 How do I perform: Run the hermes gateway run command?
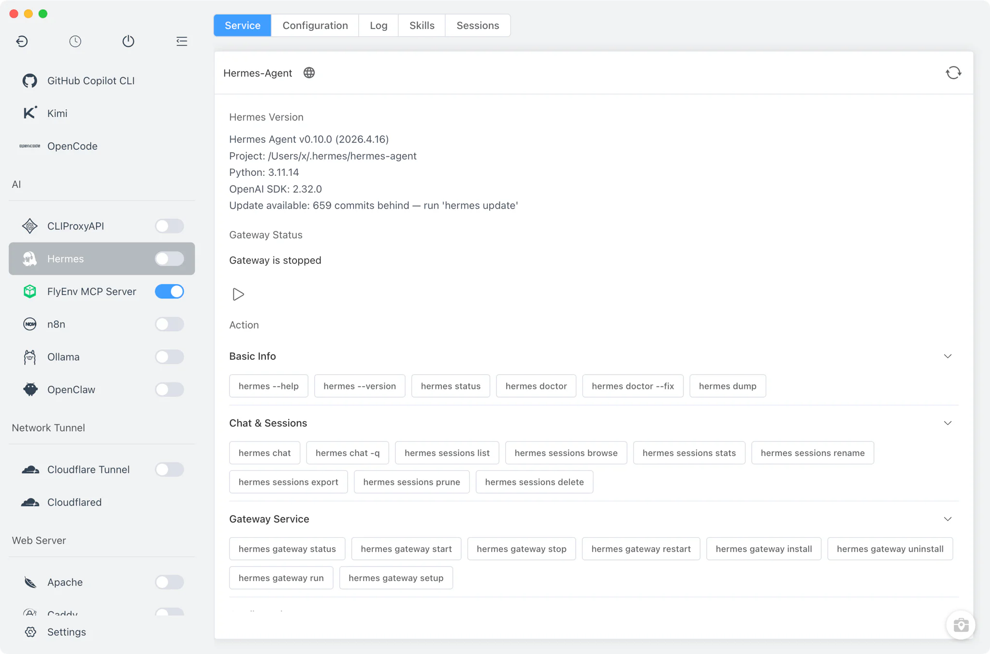pos(281,578)
